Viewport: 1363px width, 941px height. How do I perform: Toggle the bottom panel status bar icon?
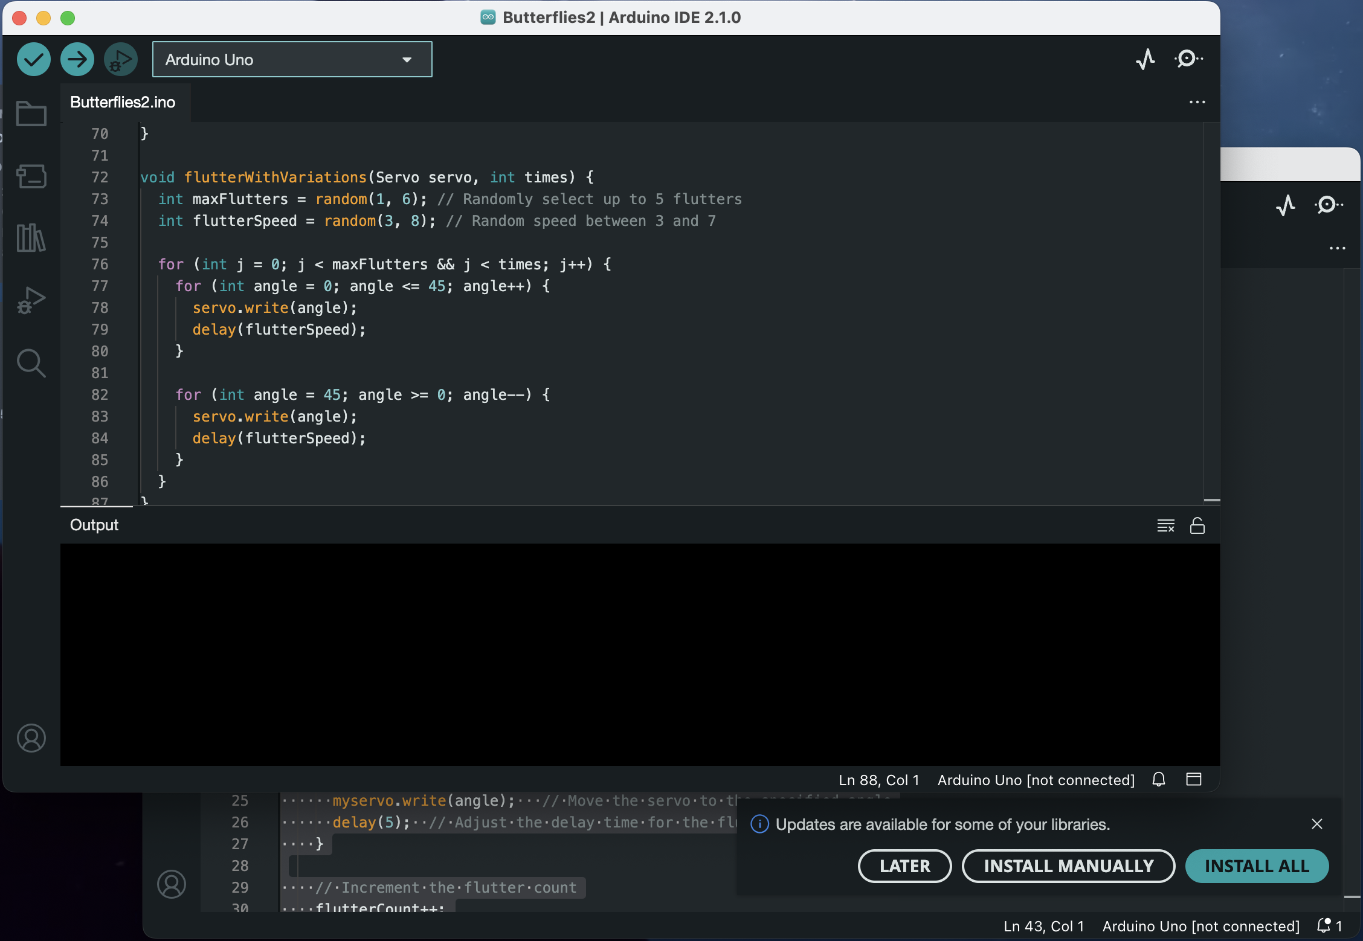pos(1194,779)
